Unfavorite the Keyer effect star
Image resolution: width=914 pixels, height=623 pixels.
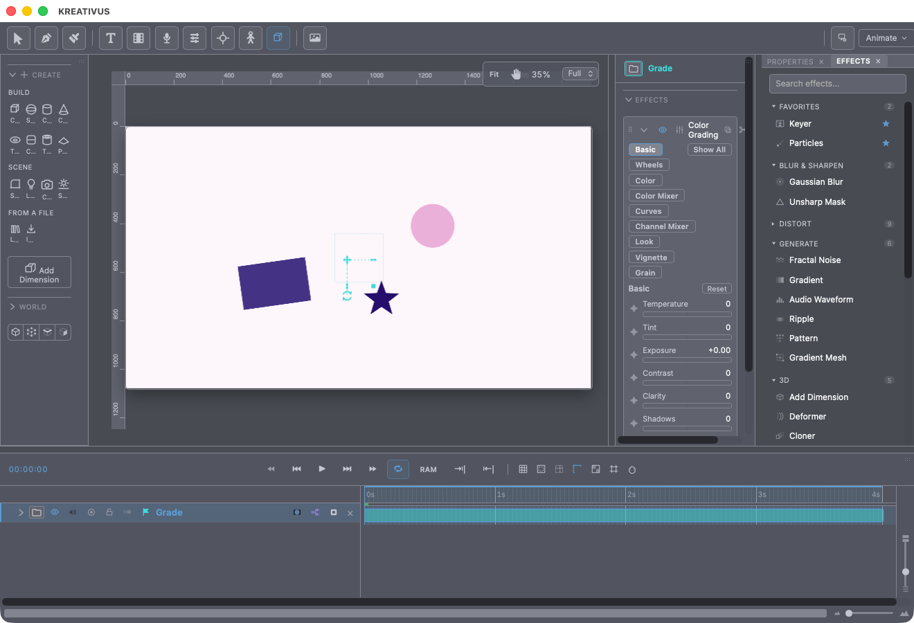tap(886, 124)
